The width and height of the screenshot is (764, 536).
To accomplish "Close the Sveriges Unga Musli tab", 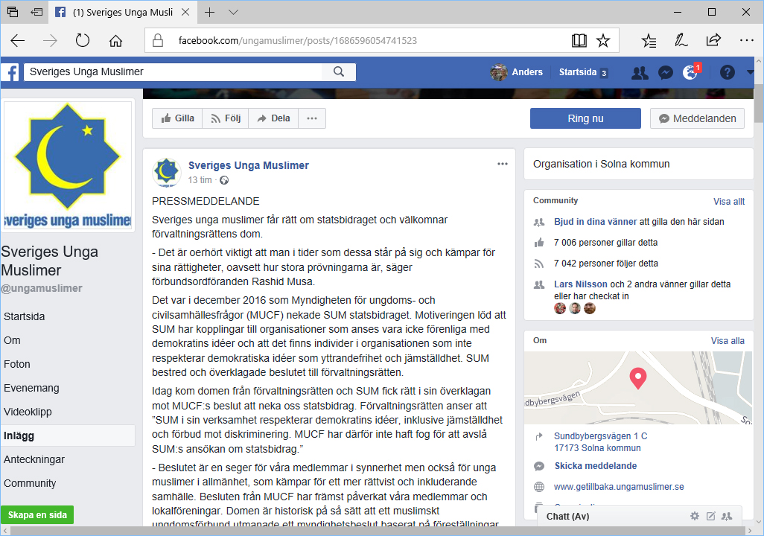I will coord(185,12).
